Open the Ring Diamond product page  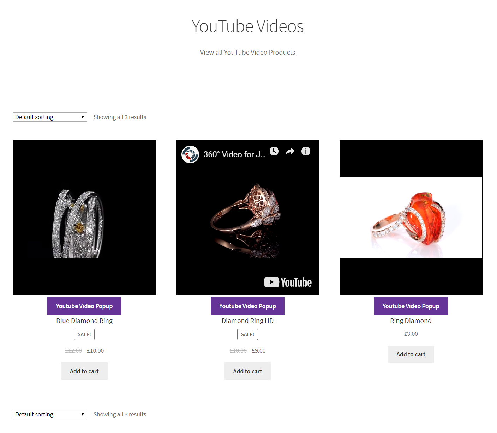click(x=411, y=321)
